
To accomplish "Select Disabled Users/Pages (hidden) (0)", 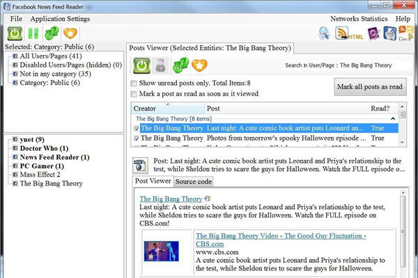I will [x=70, y=65].
